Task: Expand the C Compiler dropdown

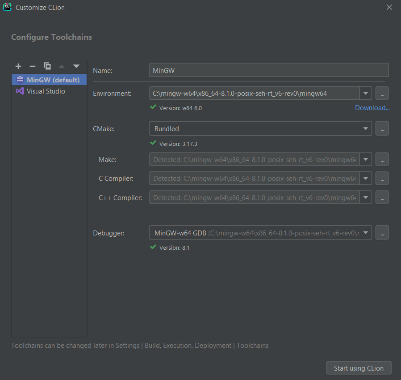Action: [x=366, y=178]
